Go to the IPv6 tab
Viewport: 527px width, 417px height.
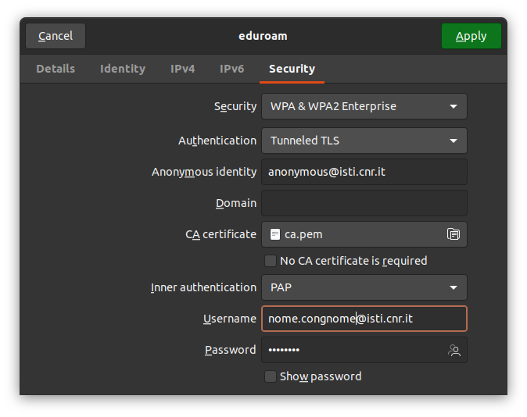231,69
